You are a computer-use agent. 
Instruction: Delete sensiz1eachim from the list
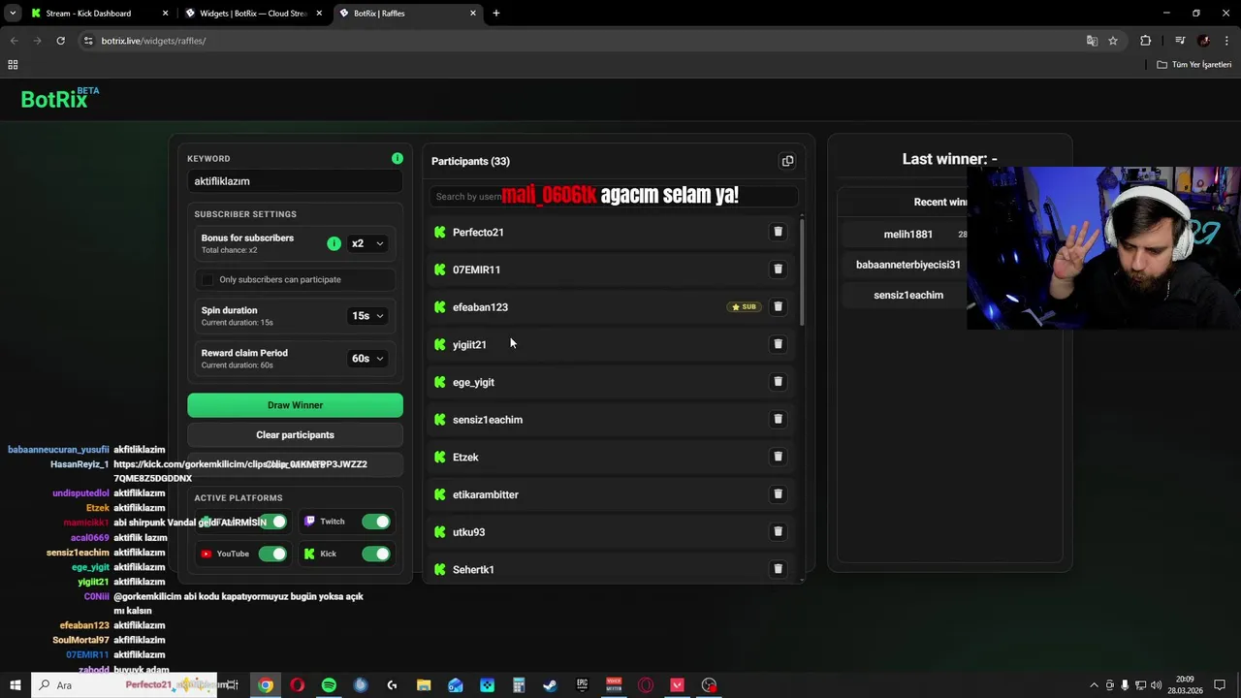778,419
